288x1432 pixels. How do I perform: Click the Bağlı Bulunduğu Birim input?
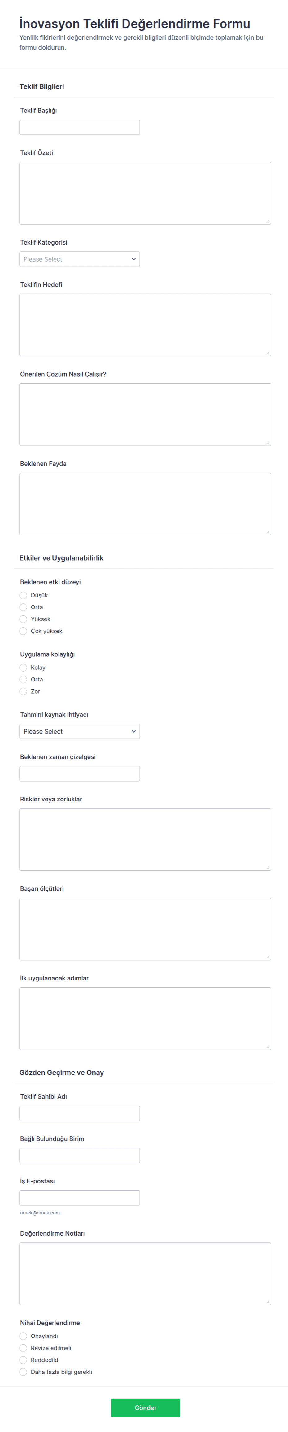(x=80, y=1156)
